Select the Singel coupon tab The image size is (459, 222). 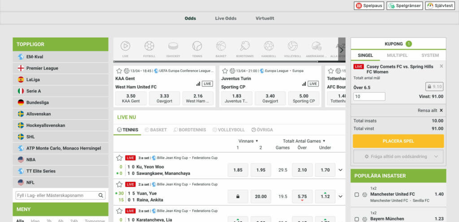pyautogui.click(x=365, y=55)
